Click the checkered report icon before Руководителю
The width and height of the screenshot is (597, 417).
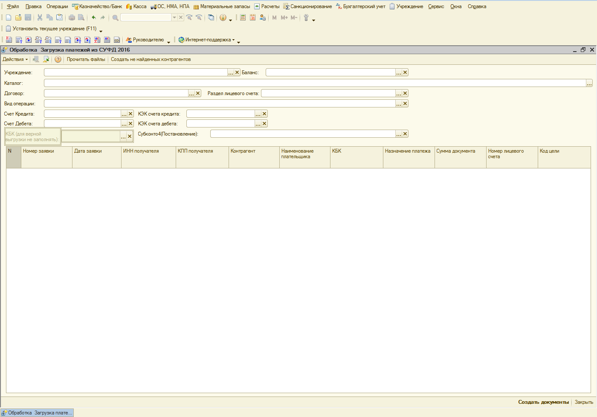click(117, 40)
